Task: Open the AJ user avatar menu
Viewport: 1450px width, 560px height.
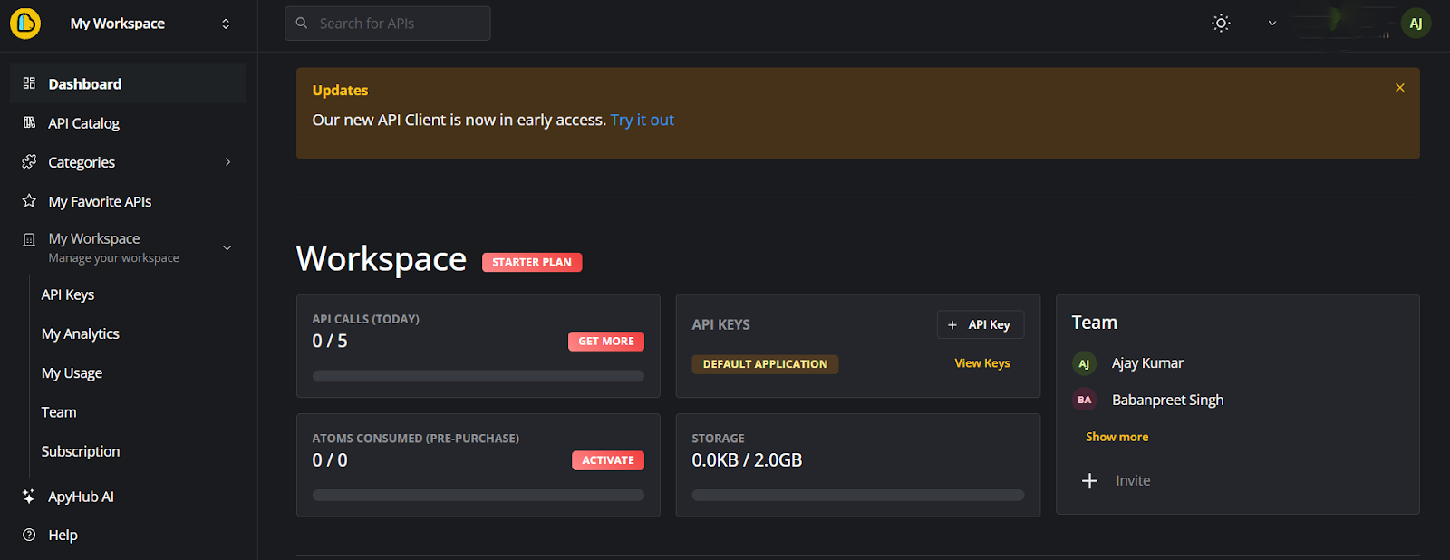Action: click(1415, 24)
